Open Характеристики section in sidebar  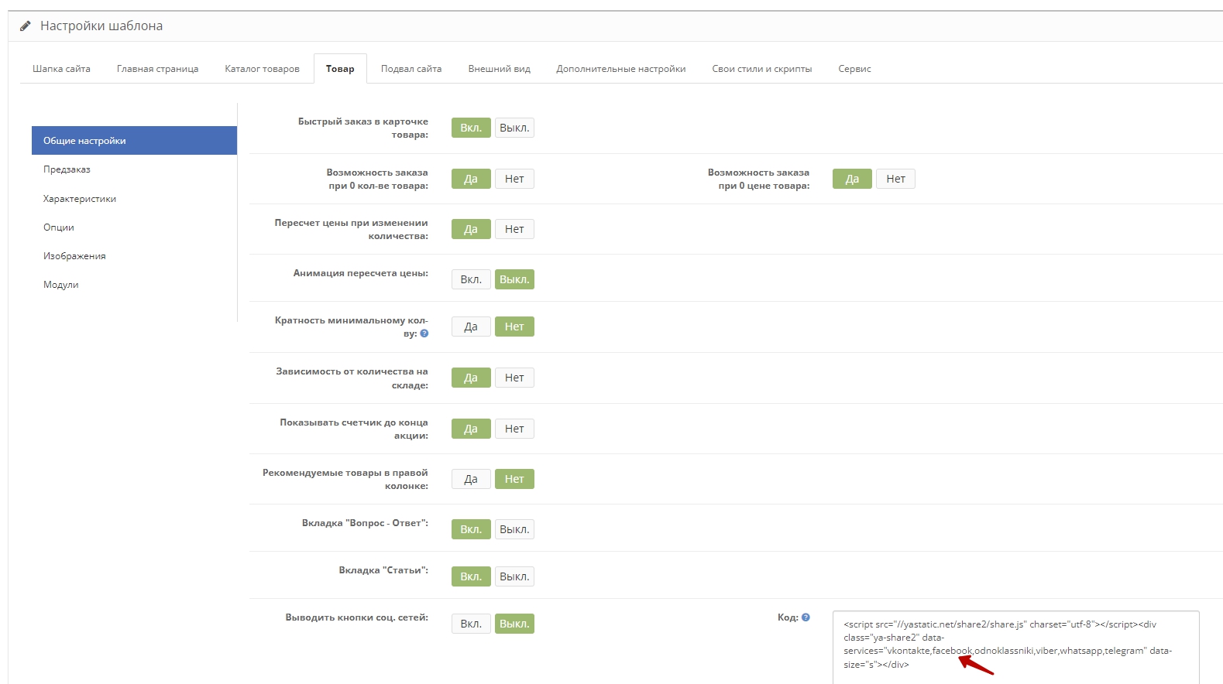pyautogui.click(x=134, y=199)
